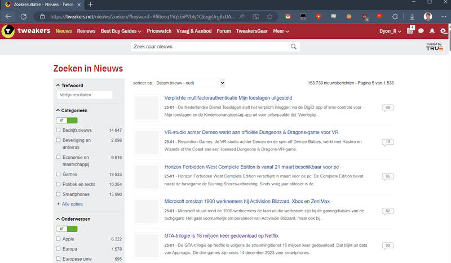Screen dimensions: 451x263
Task: Open the red exclamation speech extension icon
Action: pyautogui.click(x=379, y=17)
